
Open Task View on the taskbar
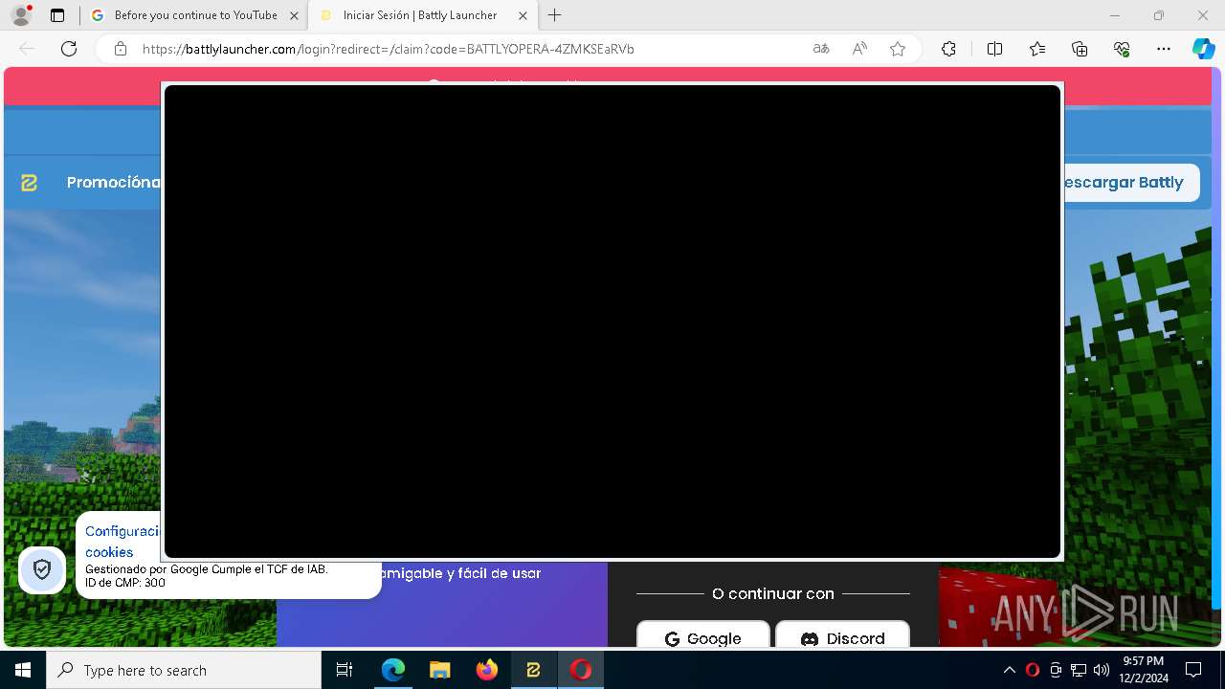coord(345,670)
